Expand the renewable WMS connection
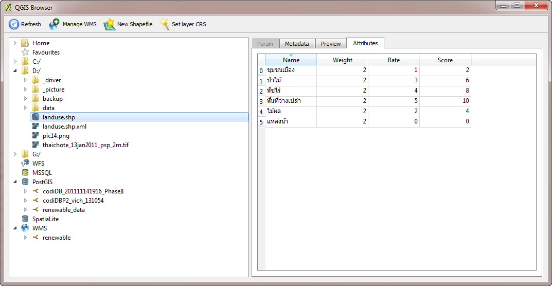 point(25,238)
